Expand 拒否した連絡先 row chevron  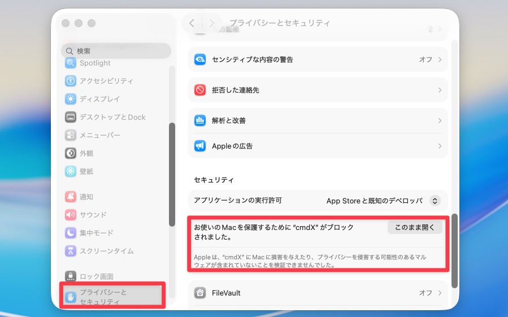point(440,90)
